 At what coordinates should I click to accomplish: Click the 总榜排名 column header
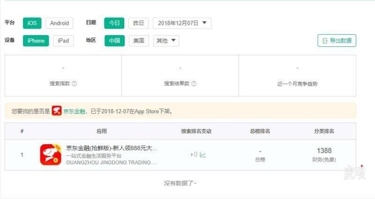point(260,131)
